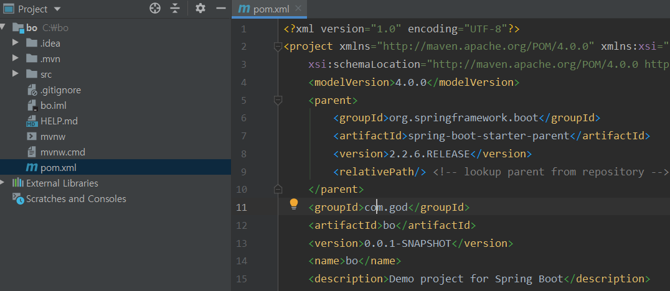
Task: Click the Scratches and Consoles icon
Action: 18,198
